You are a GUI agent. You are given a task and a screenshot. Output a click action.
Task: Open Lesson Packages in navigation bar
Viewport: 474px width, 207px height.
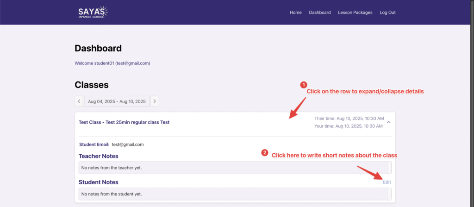pyautogui.click(x=355, y=13)
